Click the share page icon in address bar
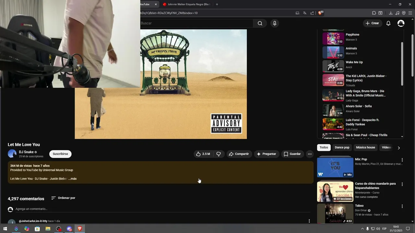 (312, 13)
